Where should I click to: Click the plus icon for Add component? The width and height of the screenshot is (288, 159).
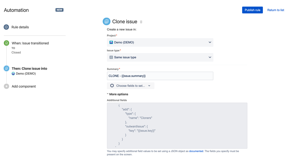6,86
